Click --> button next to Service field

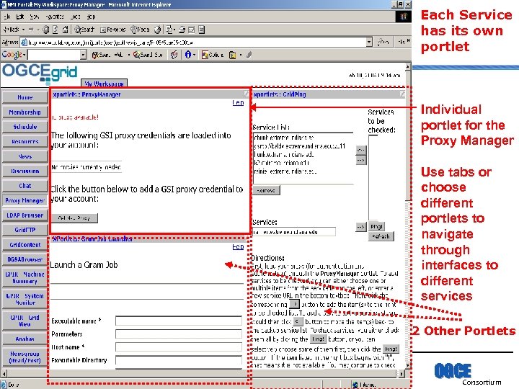tap(361, 227)
